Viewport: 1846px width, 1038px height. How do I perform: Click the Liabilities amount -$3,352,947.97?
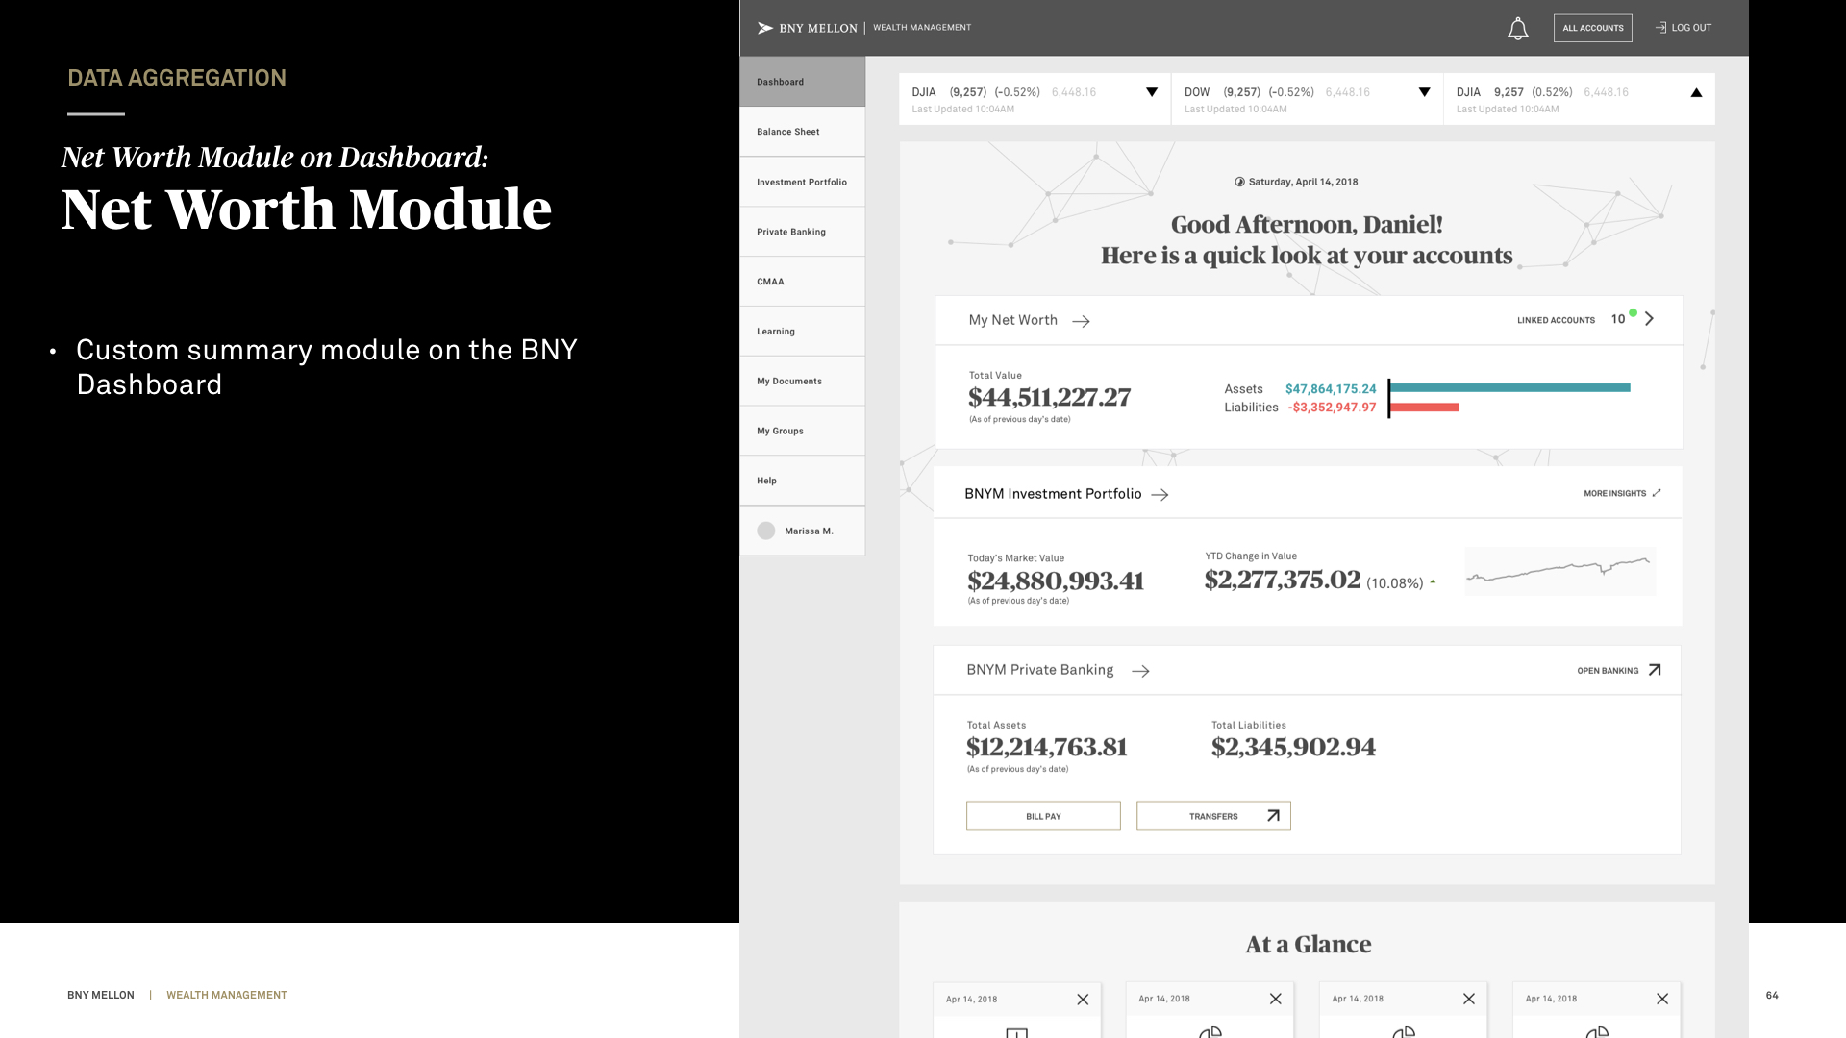pos(1332,408)
